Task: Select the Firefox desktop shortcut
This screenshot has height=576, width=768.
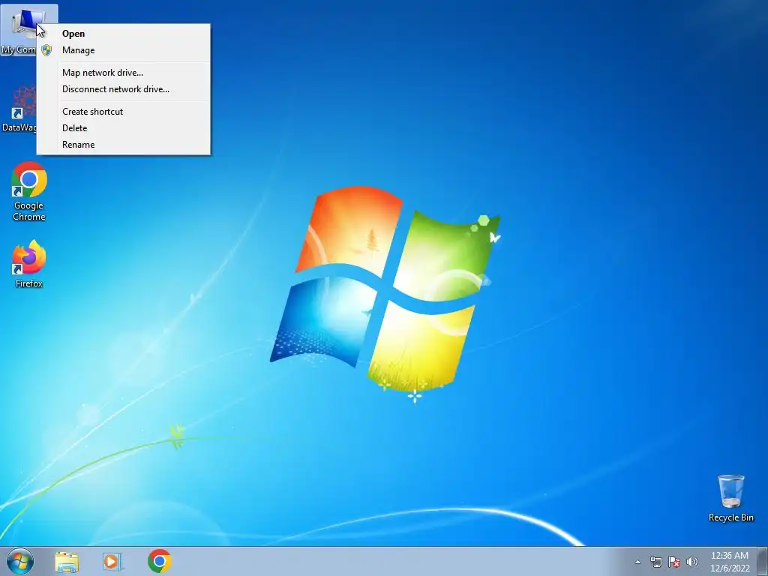Action: (29, 264)
